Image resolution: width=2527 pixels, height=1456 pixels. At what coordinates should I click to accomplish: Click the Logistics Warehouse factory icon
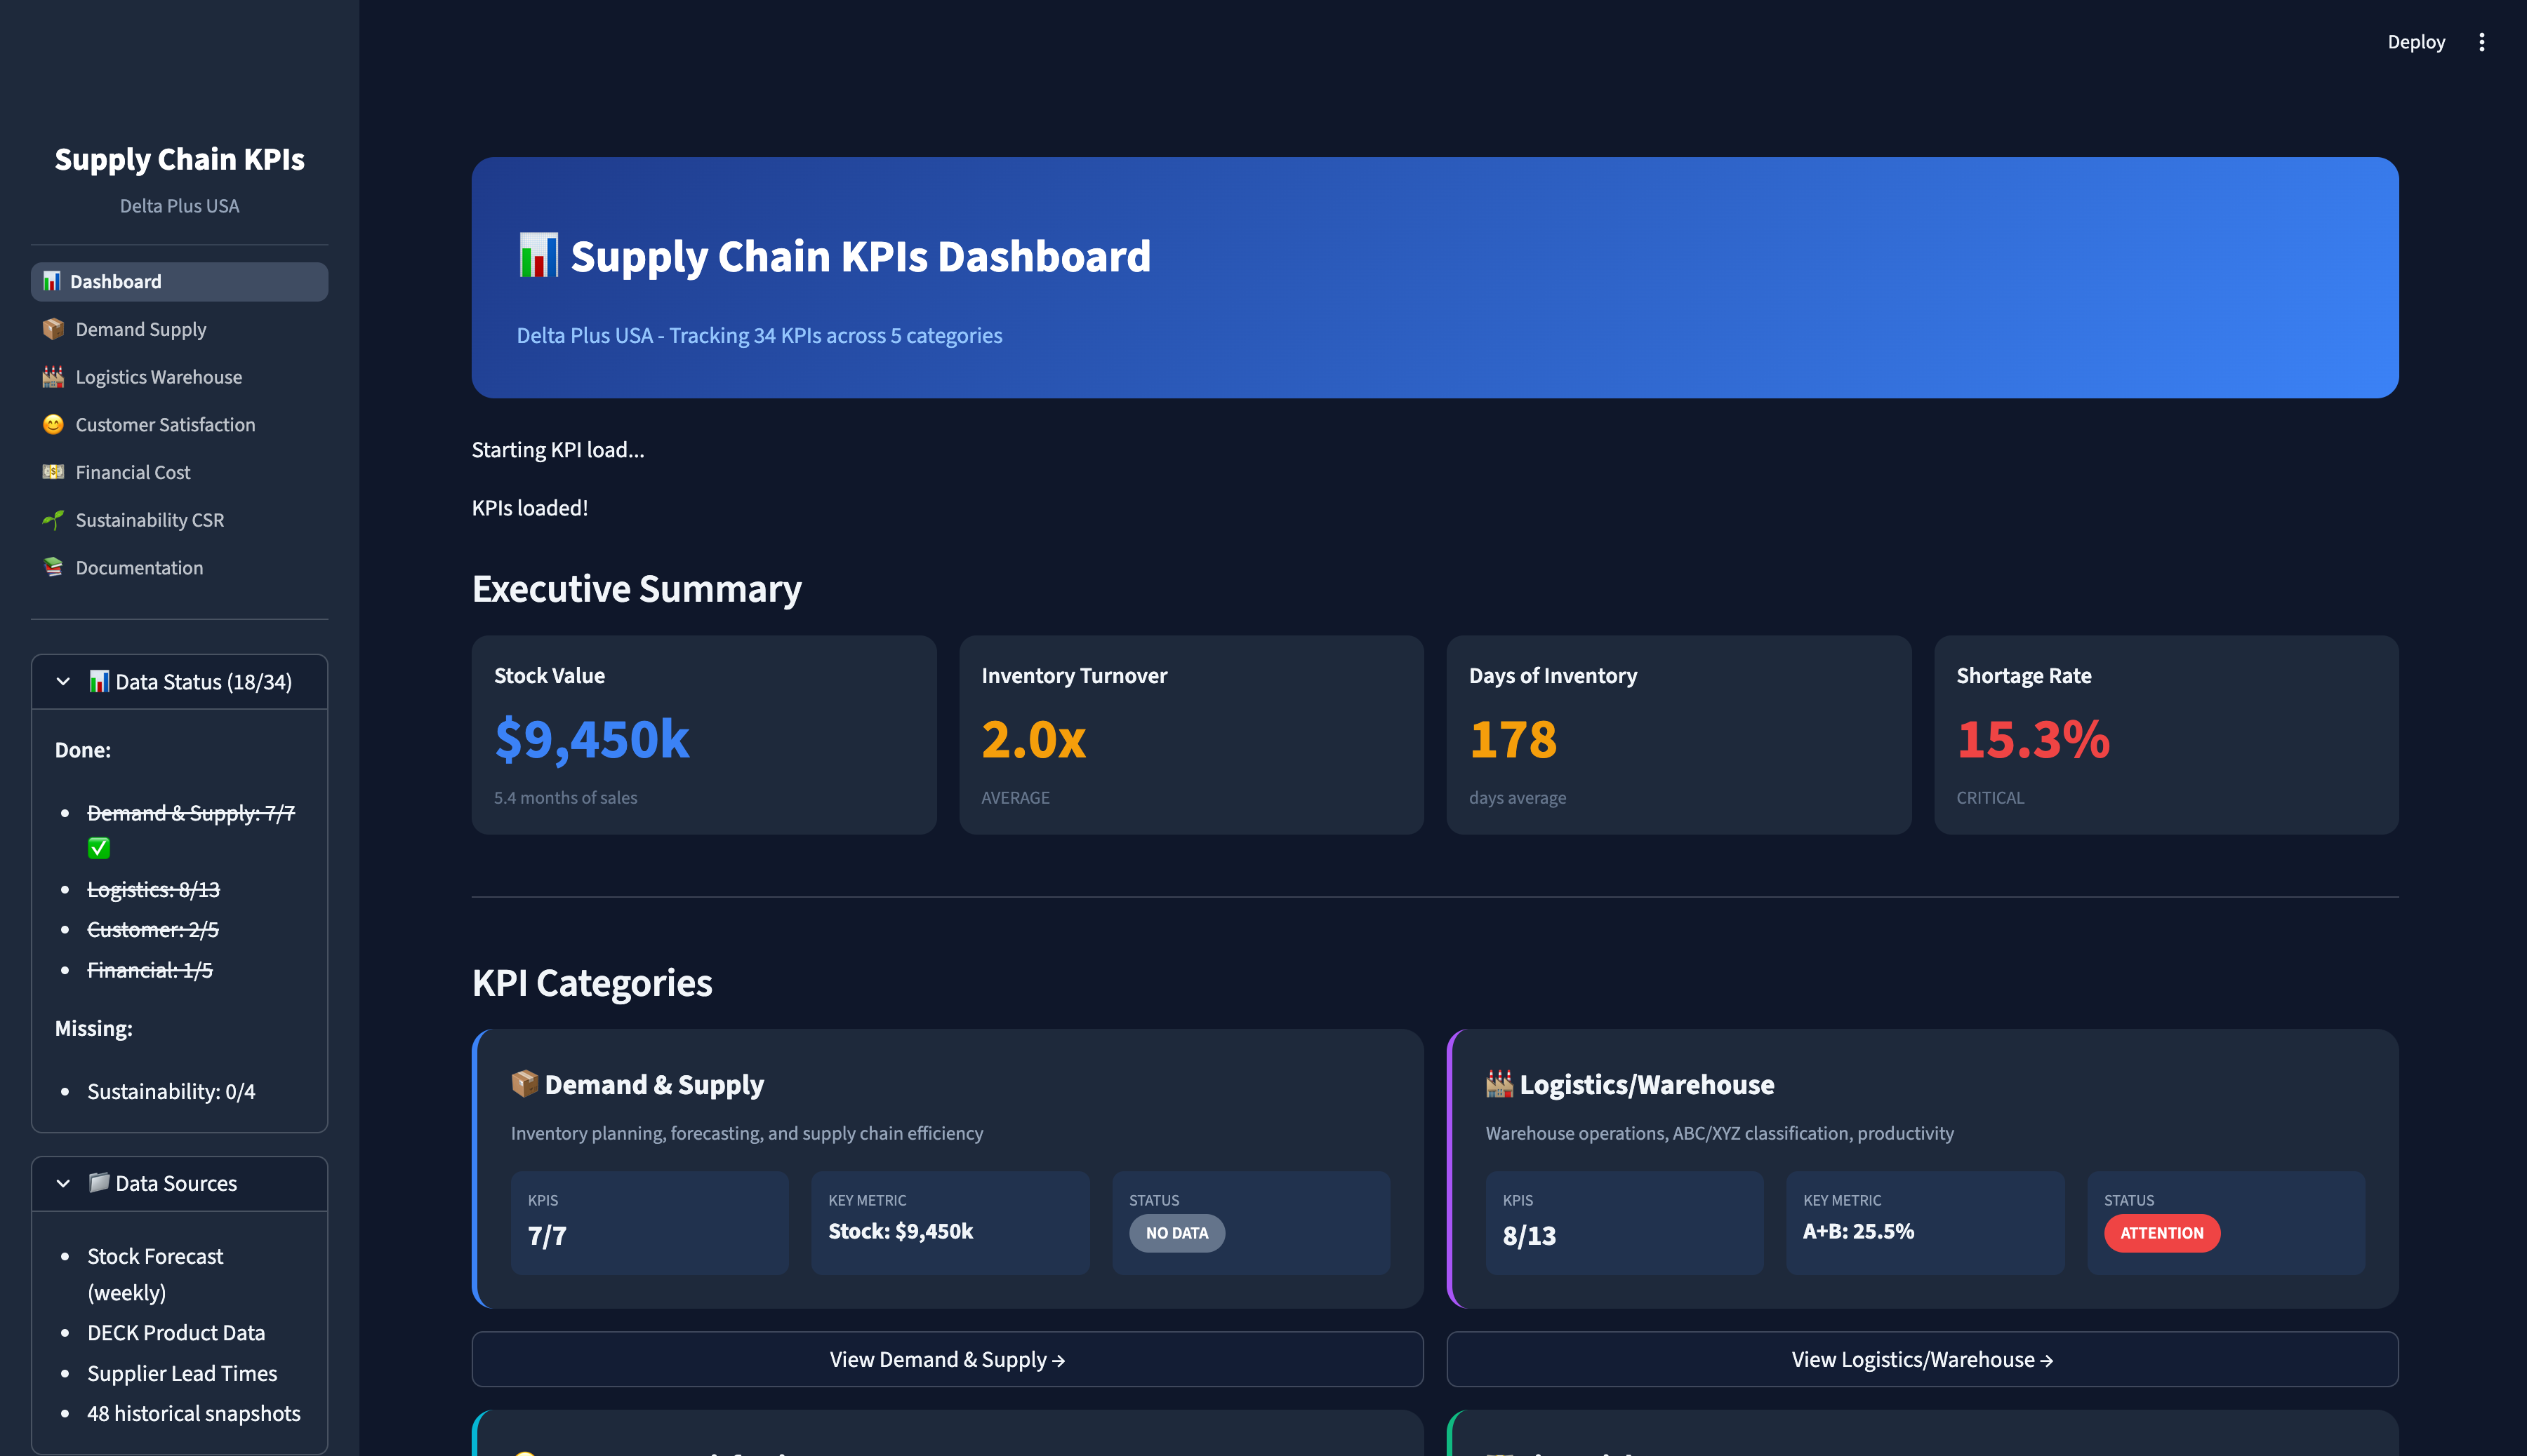53,376
